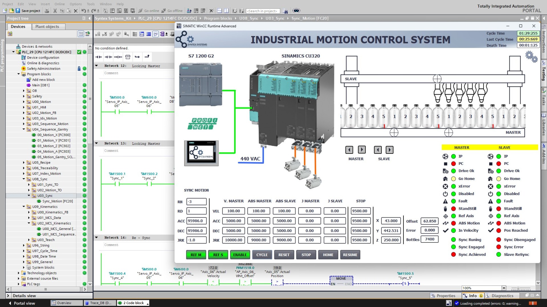Click the Cut scissors icon
Screen dimensions: 547x307
pyautogui.click(x=55, y=11)
